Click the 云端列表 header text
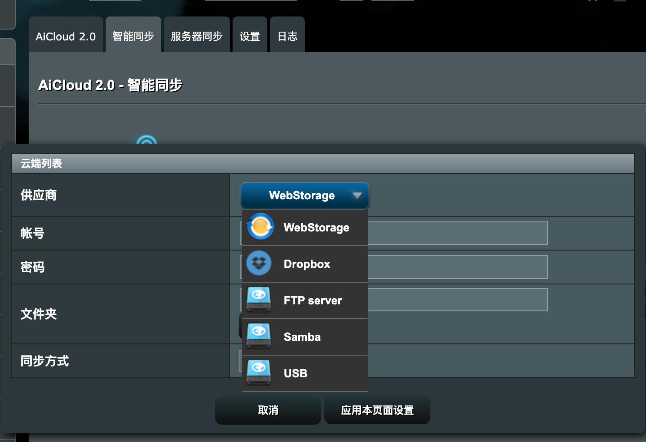This screenshot has width=646, height=442. coord(41,164)
